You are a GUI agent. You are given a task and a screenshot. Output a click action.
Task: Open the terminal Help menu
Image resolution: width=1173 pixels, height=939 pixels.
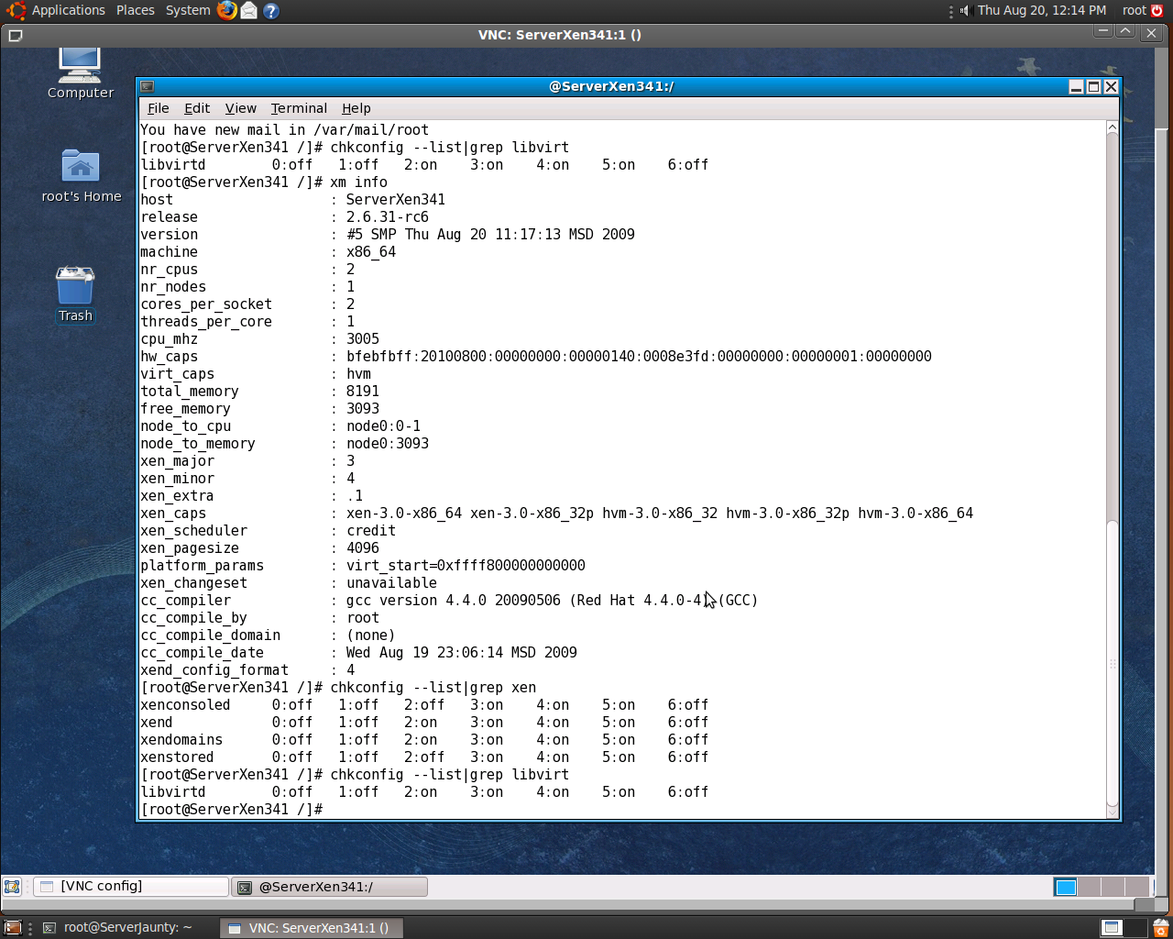pyautogui.click(x=356, y=108)
